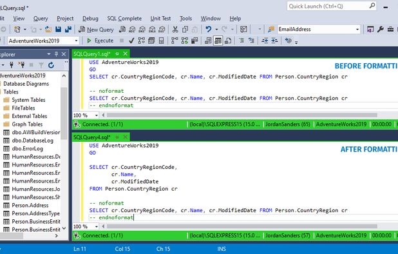Click the Find in Files icon
This screenshot has width=398, height=254.
(271, 30)
